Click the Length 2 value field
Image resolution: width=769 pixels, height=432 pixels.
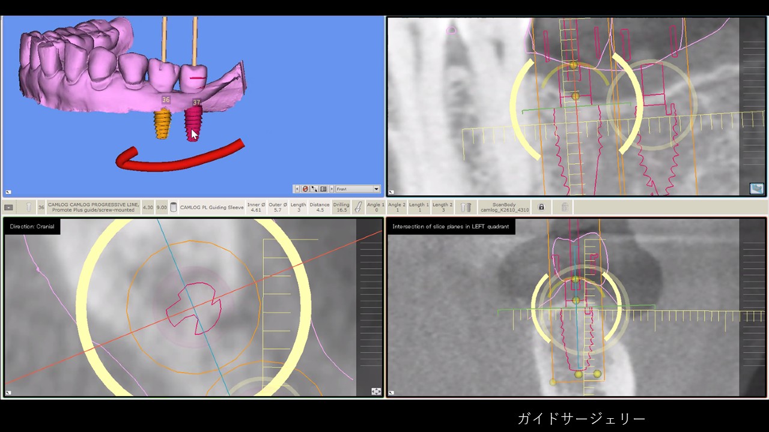click(x=442, y=208)
